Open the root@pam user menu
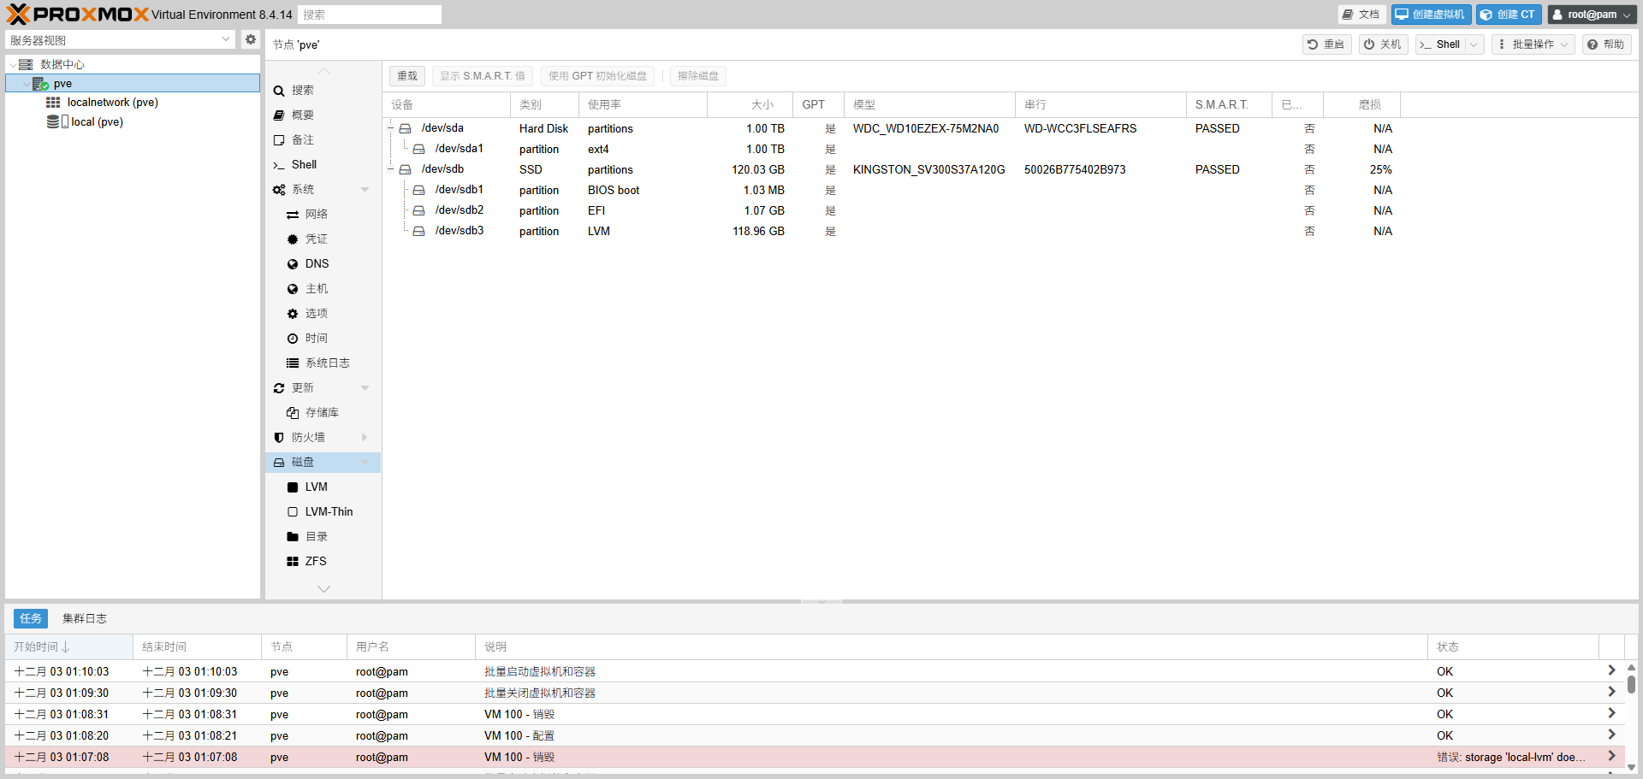Viewport: 1643px width, 779px height. click(x=1592, y=15)
